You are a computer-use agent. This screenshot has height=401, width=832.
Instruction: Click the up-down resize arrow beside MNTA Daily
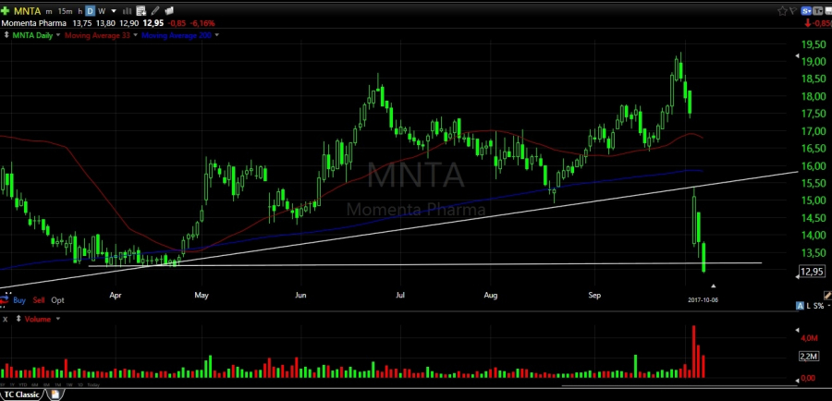point(6,35)
